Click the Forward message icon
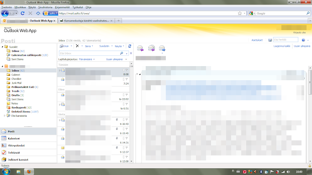This screenshot has width=312, height=175. pyautogui.click(x=162, y=48)
